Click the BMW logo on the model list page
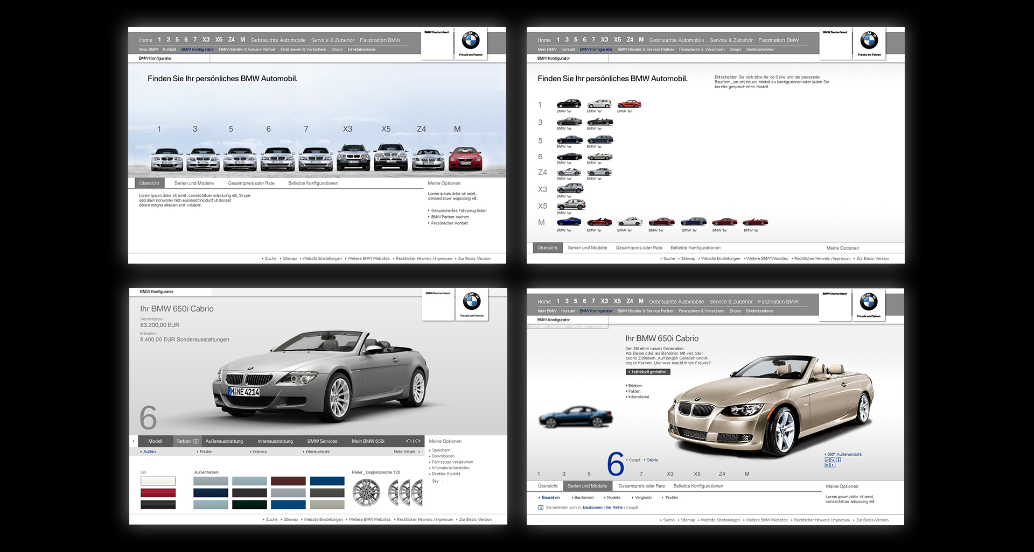Screen dimensions: 1034x552 (869, 40)
